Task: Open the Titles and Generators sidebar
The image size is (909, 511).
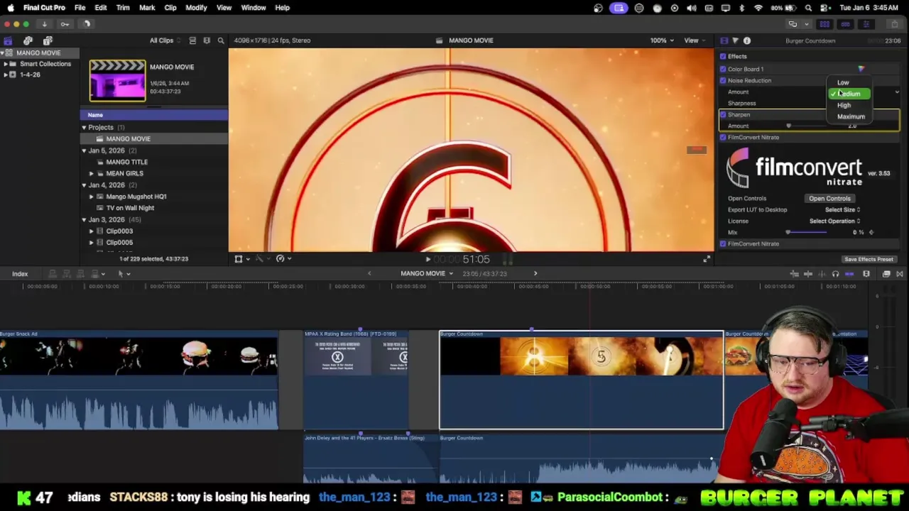Action: pos(48,41)
